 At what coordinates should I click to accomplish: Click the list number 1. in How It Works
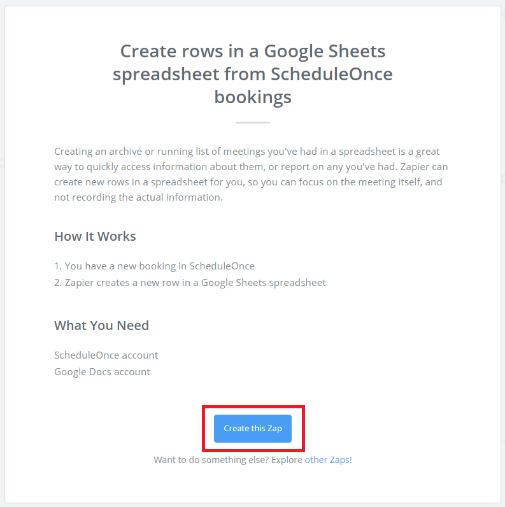point(58,266)
